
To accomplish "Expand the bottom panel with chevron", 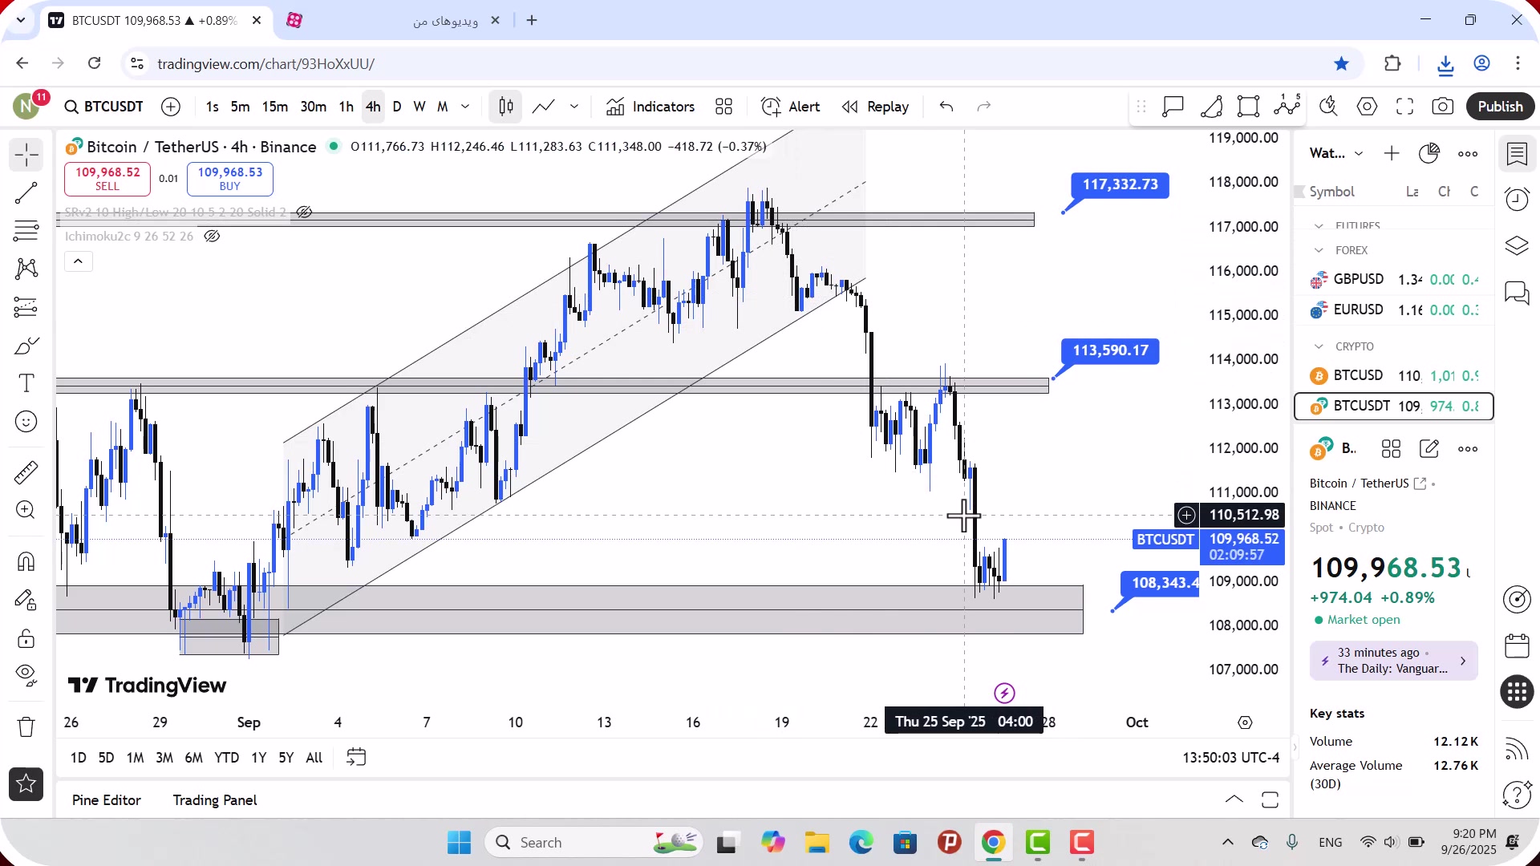I will pos(1234,799).
